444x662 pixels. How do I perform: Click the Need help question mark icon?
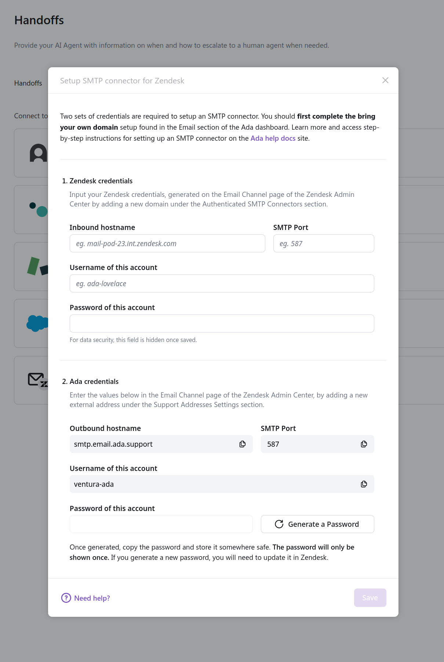66,598
